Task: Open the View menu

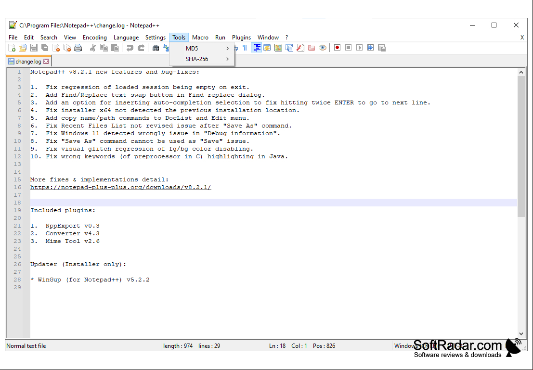Action: (70, 38)
